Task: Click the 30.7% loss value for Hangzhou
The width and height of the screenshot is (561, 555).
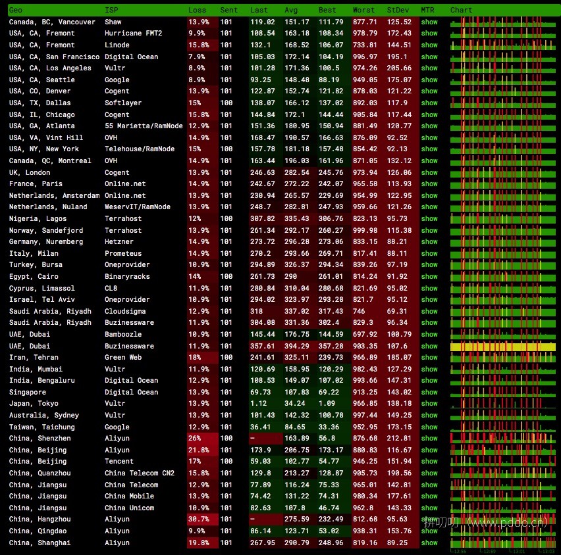Action: click(199, 519)
